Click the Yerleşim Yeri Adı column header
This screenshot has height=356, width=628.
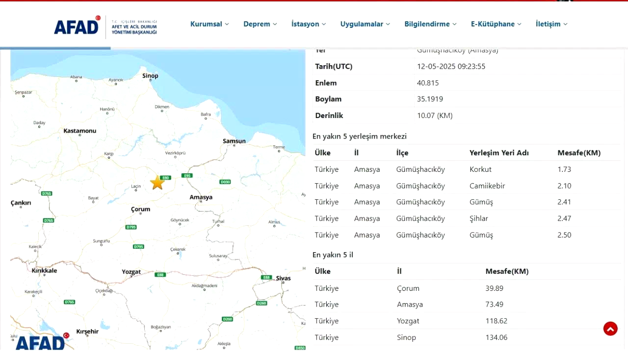tap(499, 153)
